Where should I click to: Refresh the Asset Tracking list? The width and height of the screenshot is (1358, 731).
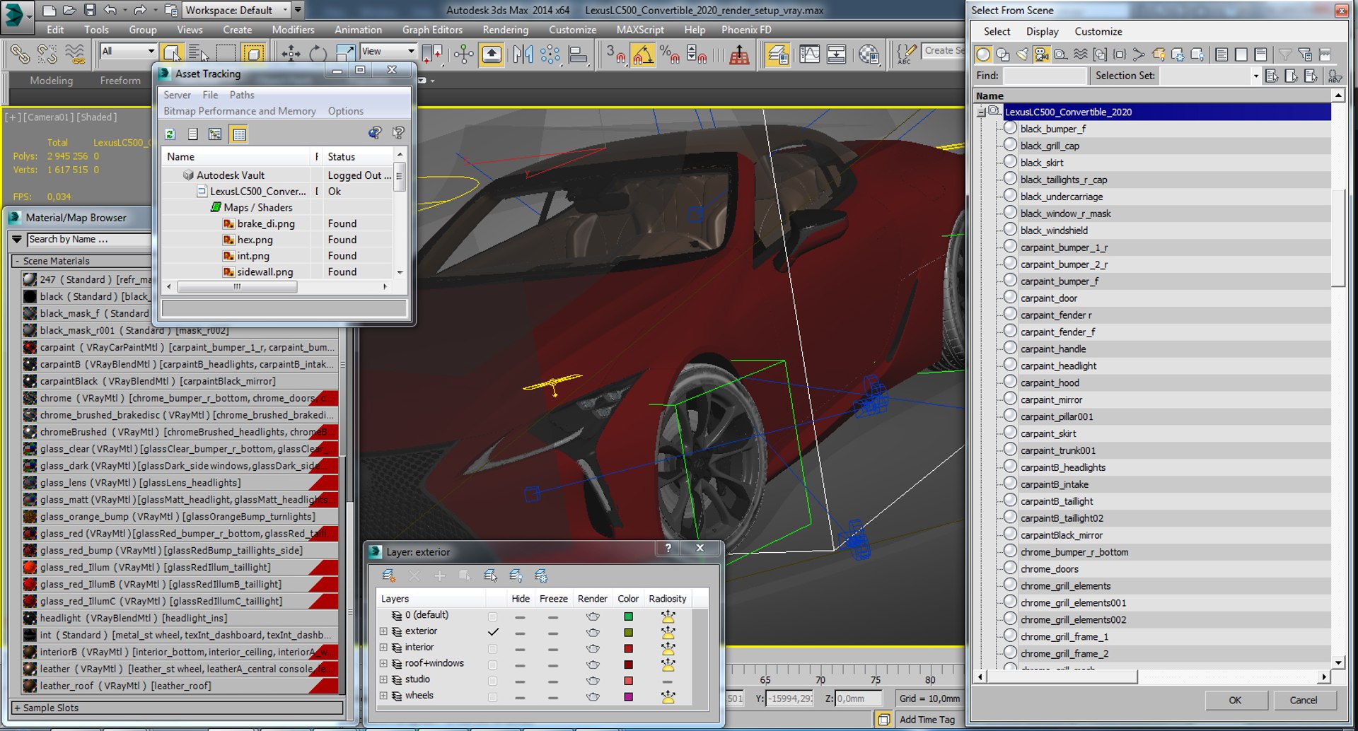click(x=170, y=134)
